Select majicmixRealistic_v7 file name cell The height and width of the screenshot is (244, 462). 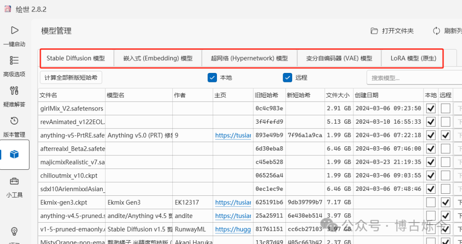pos(71,162)
